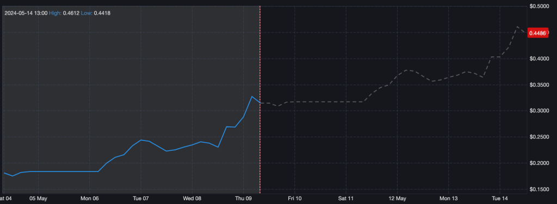This screenshot has height=204, width=557.
Task: Click the Fri 10 date label
Action: point(295,199)
